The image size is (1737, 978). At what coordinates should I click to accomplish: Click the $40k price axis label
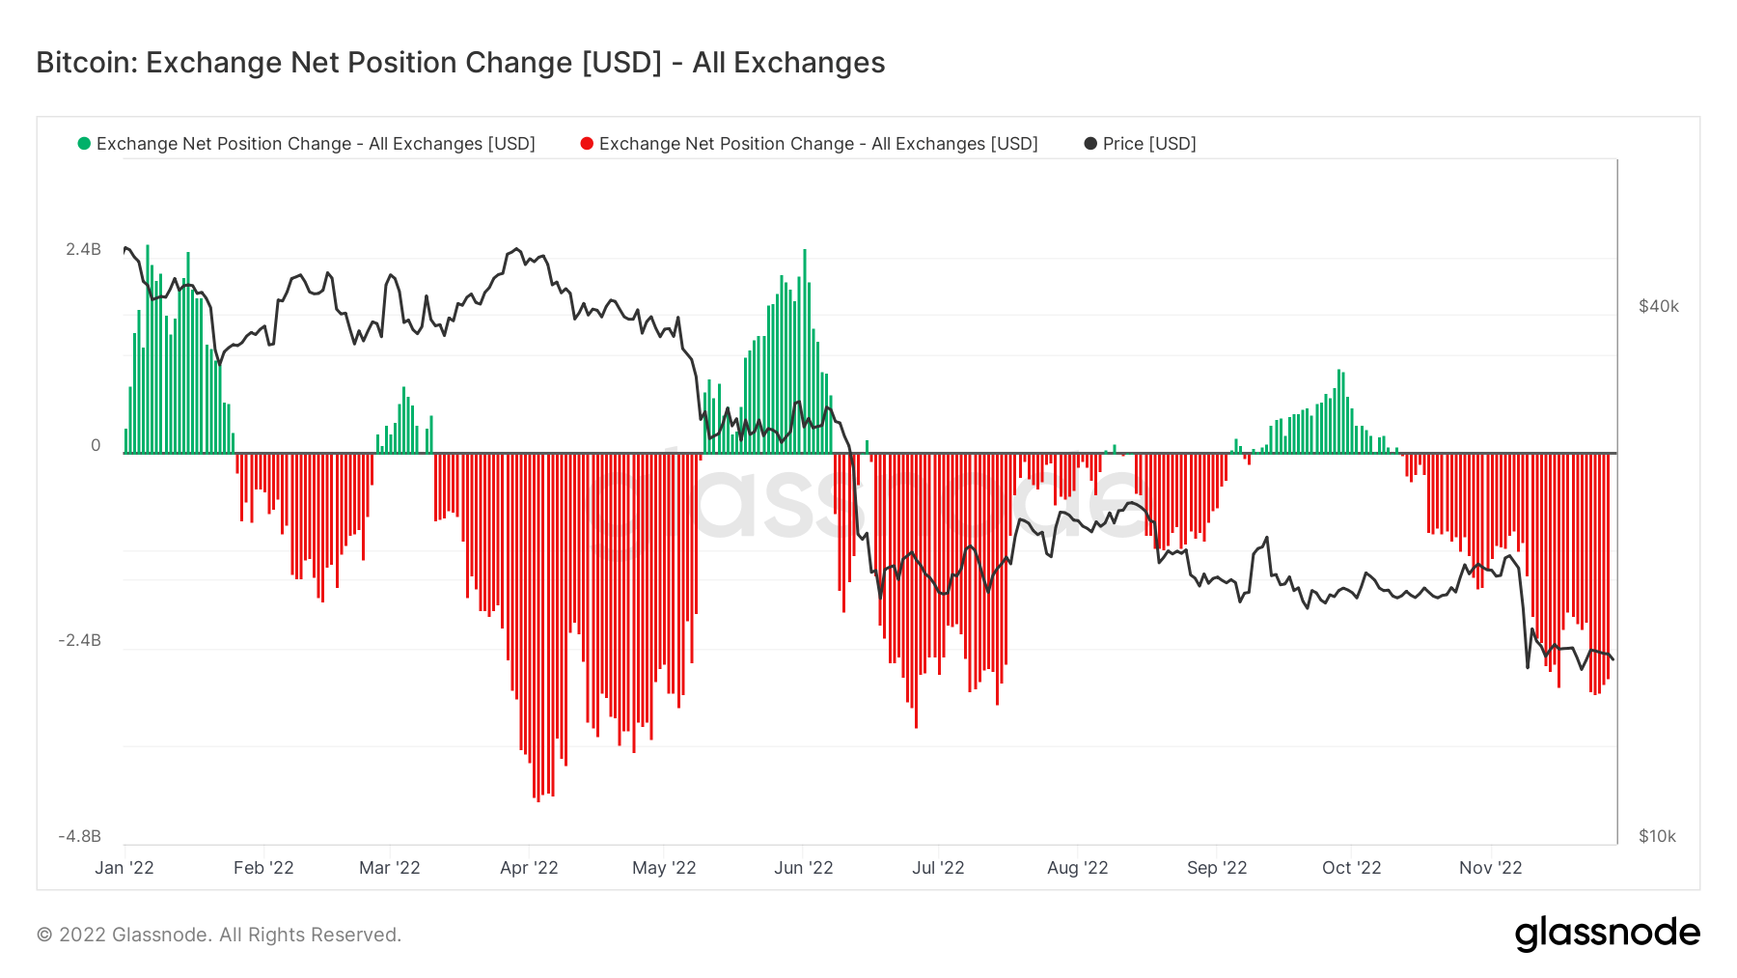[1659, 306]
